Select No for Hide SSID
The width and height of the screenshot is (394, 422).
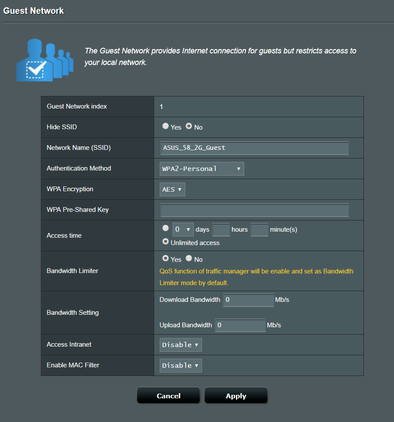point(189,126)
